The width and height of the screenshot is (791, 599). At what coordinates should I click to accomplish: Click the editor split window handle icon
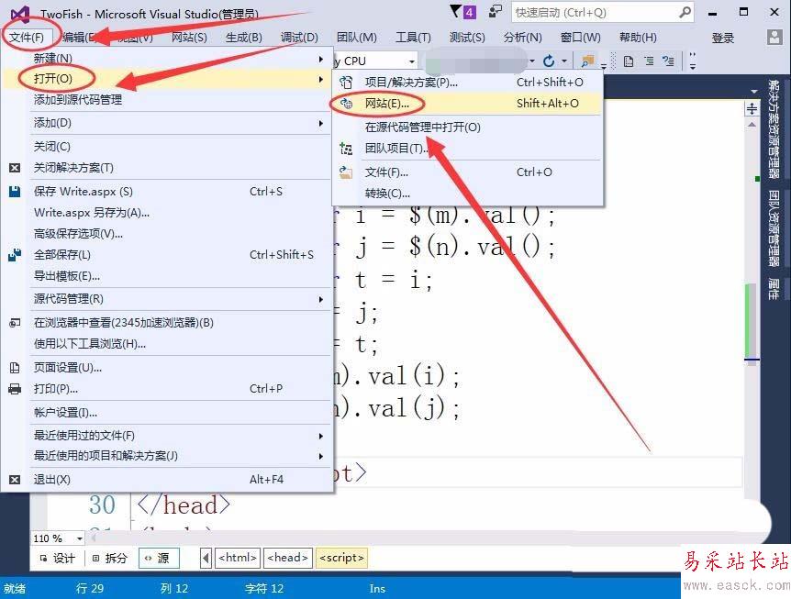tap(752, 109)
